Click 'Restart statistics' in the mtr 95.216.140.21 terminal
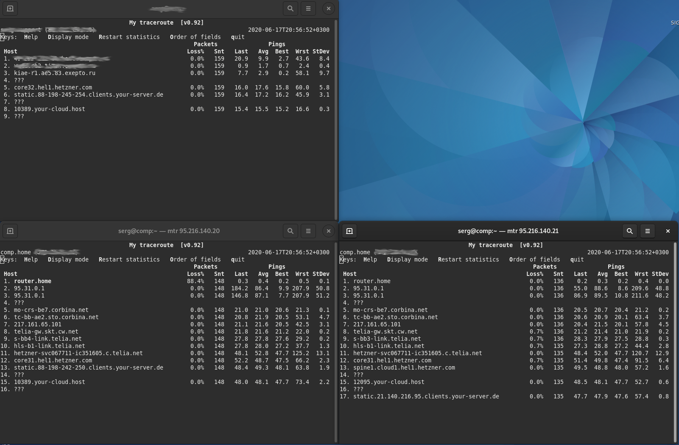 pos(469,259)
